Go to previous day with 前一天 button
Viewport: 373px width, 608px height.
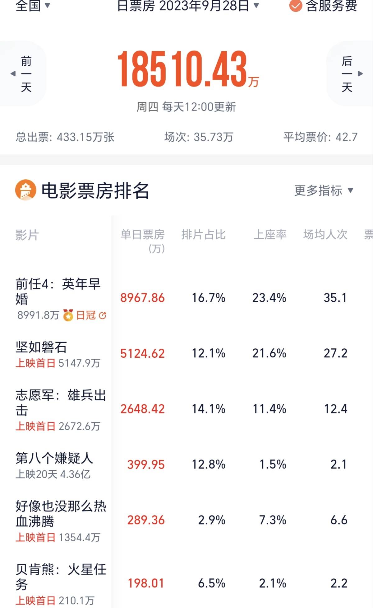(26, 74)
